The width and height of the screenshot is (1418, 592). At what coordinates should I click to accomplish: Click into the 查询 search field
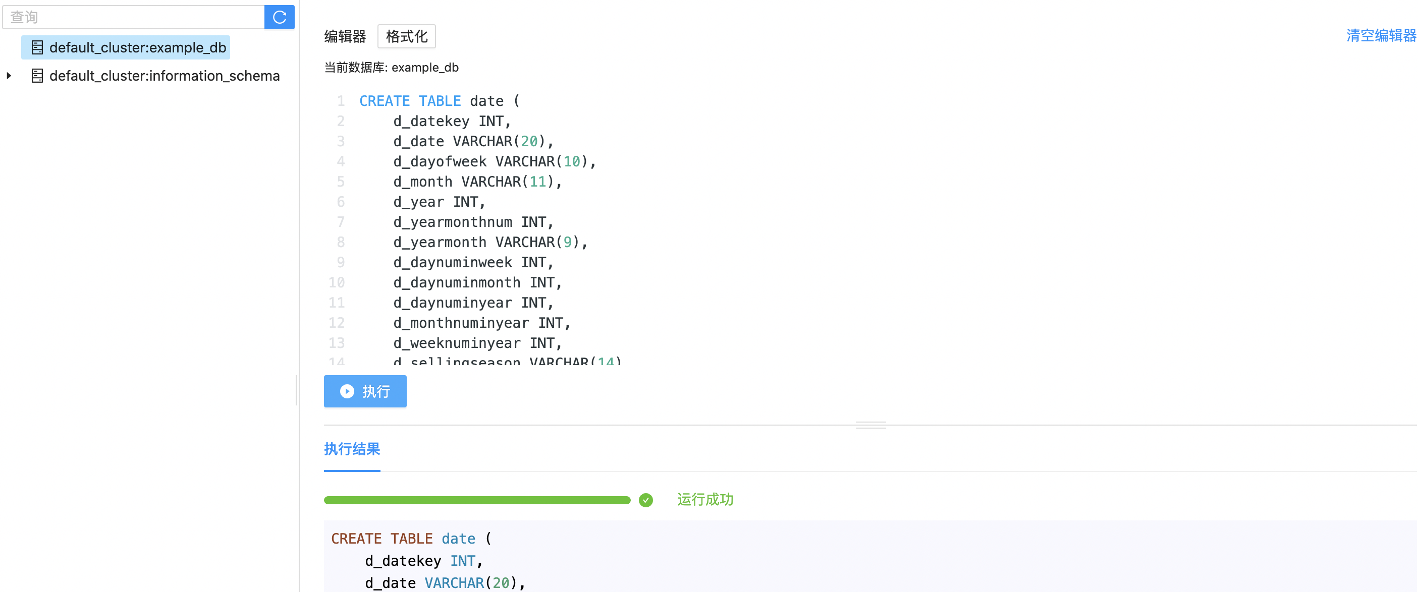click(133, 17)
